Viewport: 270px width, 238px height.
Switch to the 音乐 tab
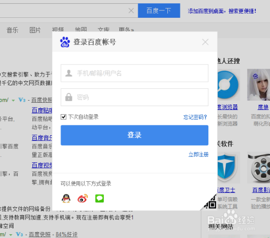pyautogui.click(x=12, y=30)
